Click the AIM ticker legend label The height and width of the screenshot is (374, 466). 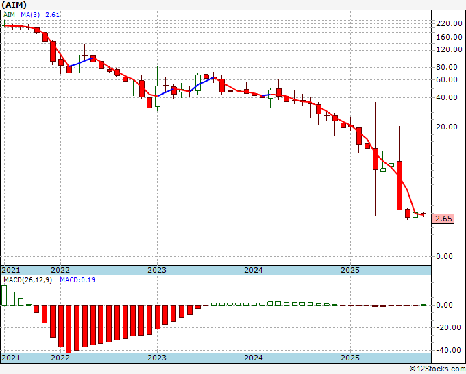[9, 15]
